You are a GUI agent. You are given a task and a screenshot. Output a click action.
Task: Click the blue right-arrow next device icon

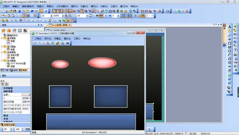tap(110, 16)
